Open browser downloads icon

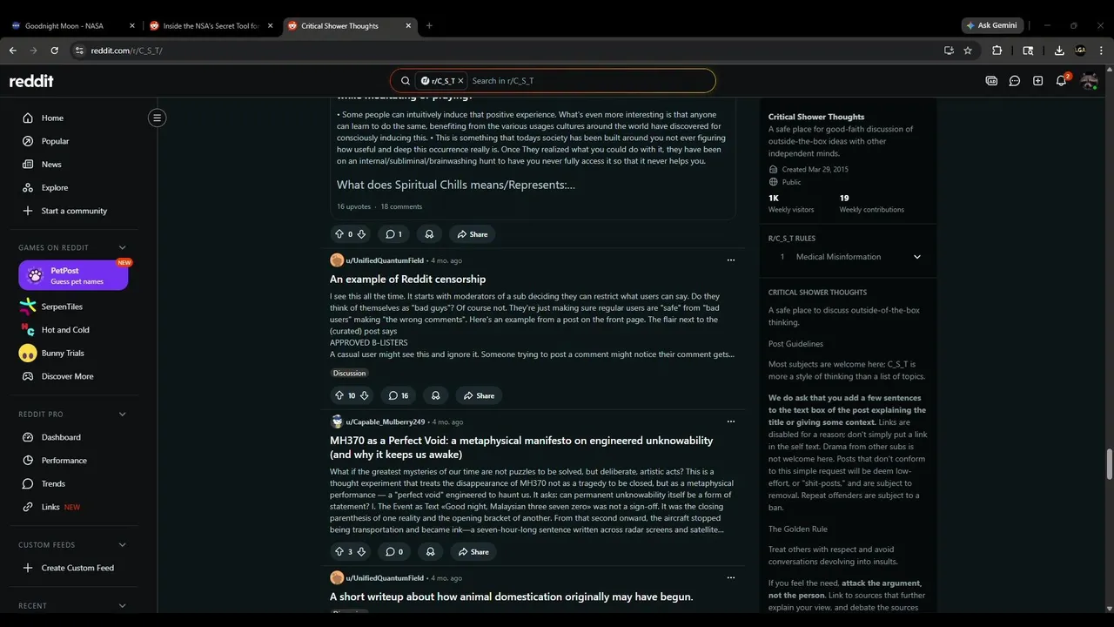click(x=1059, y=51)
